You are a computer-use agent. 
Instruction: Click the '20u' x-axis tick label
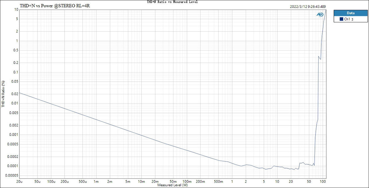(19, 181)
